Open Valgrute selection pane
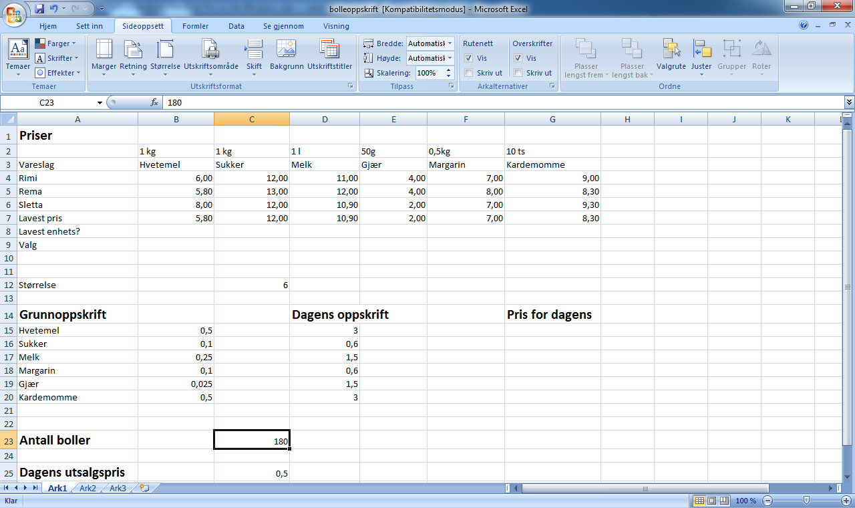Viewport: 855px width, 508px height. tap(671, 55)
